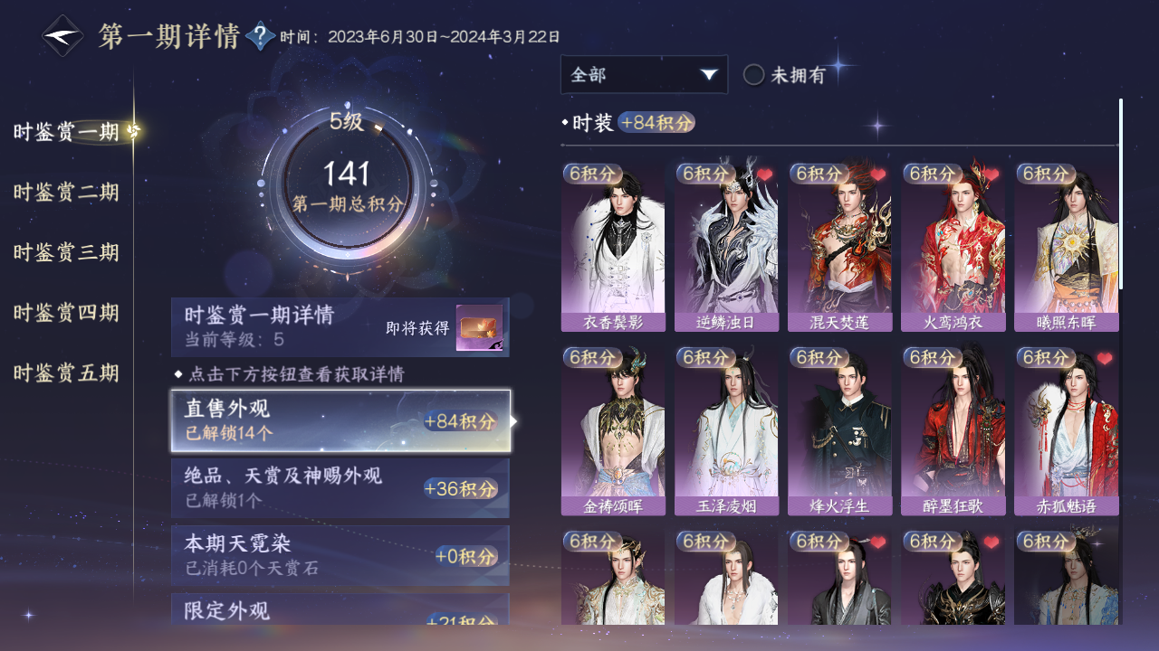Toggle heart favorite on 赤狐魅语 outfit
This screenshot has height=651, width=1159.
pos(1105,359)
